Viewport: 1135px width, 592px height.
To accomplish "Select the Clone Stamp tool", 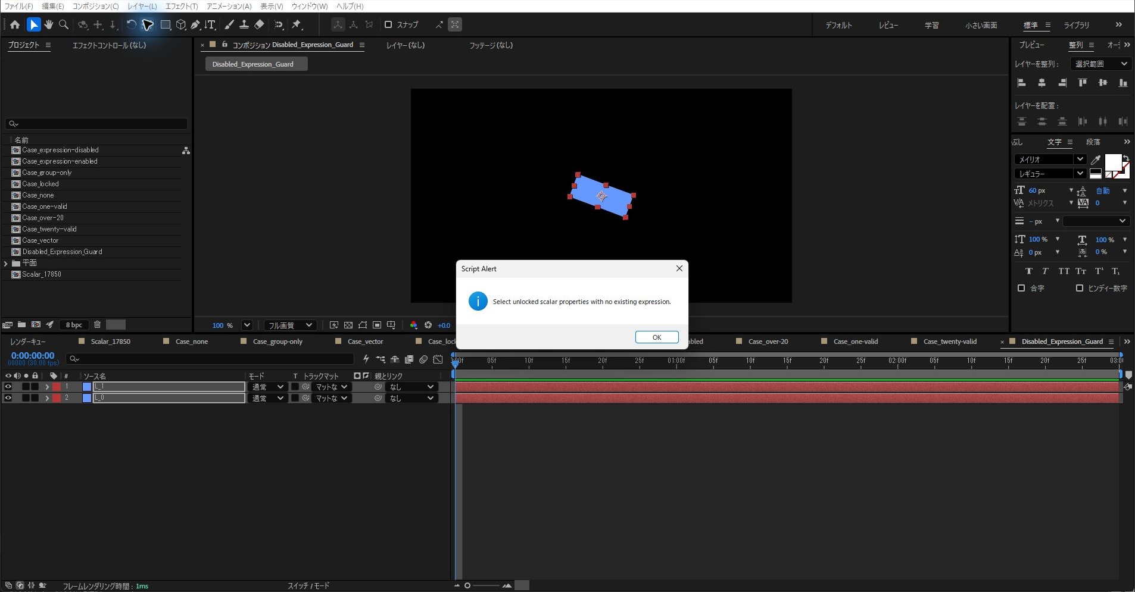I will click(x=244, y=24).
